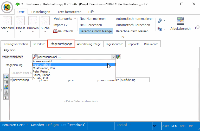200x131 pixels.
Task: Click the magnifier search icon in Verantwortlicher field
Action: pos(35,57)
